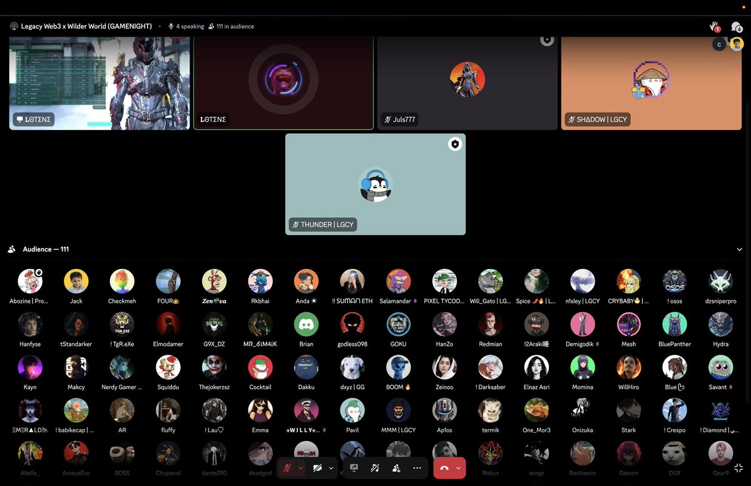Open Kayn's avatar
Image resolution: width=751 pixels, height=486 pixels.
[30, 368]
